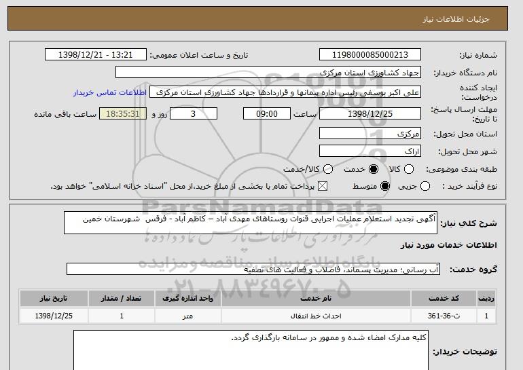
Task: Click the buyer notes text area
Action: (x=251, y=350)
